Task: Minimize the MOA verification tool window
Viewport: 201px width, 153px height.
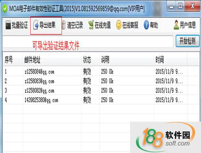Action: point(171,6)
